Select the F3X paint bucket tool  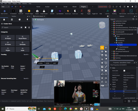106,51
